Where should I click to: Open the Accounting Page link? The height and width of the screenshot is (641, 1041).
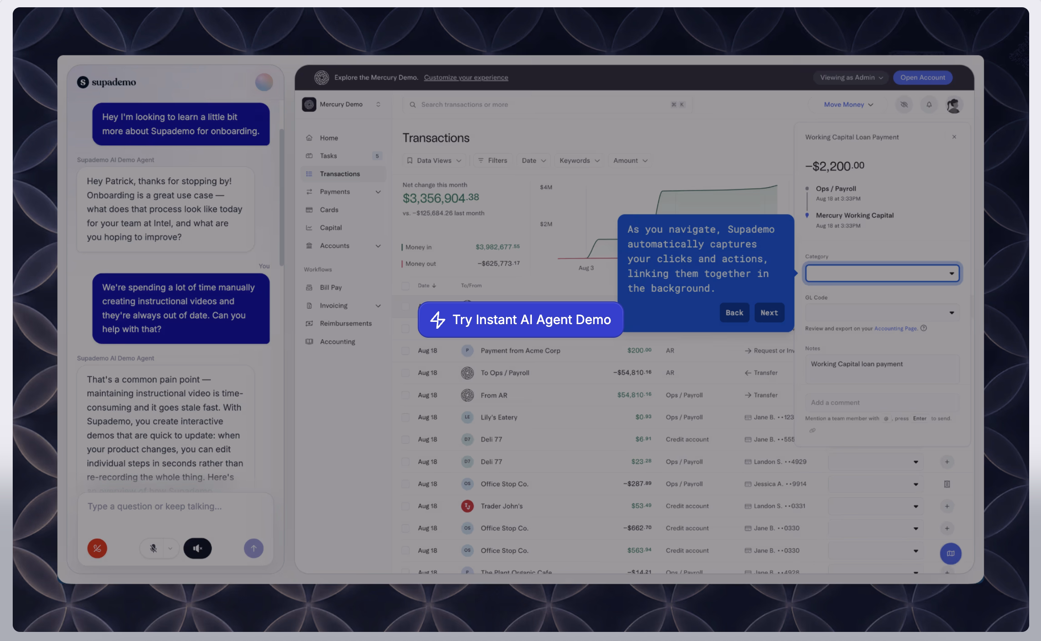coord(896,328)
